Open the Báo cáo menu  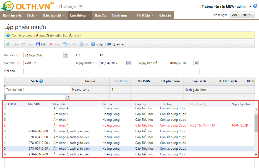(165, 15)
